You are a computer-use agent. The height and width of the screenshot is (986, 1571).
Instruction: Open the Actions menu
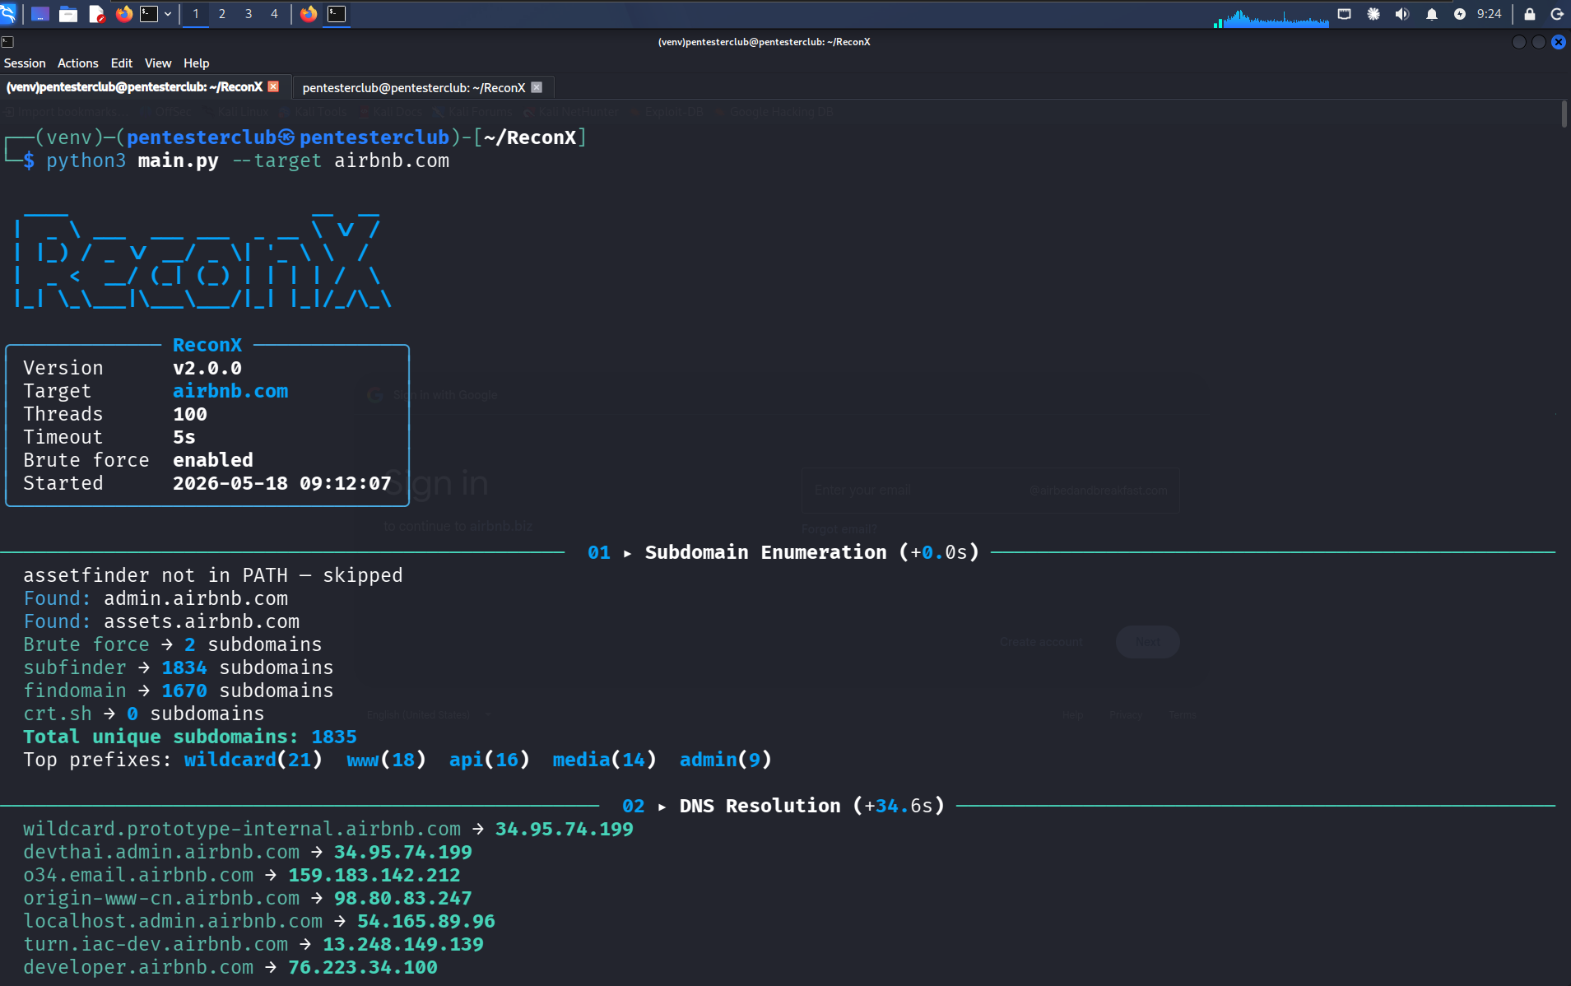pyautogui.click(x=77, y=63)
